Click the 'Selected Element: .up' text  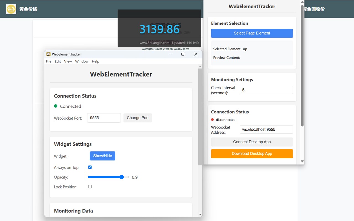(230, 49)
